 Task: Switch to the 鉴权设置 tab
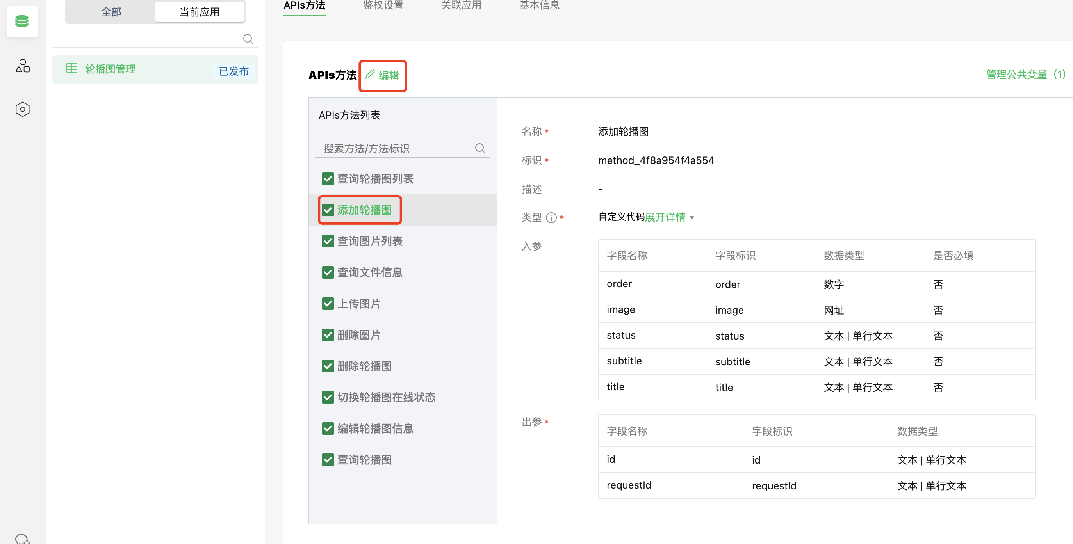pos(383,6)
